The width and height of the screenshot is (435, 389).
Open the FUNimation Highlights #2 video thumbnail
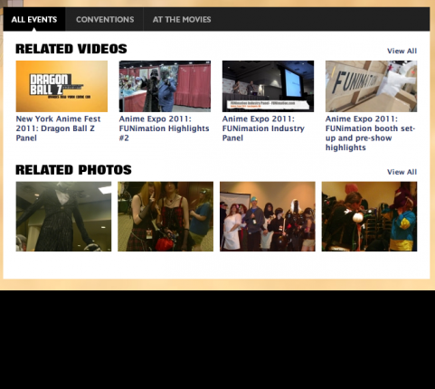click(165, 86)
